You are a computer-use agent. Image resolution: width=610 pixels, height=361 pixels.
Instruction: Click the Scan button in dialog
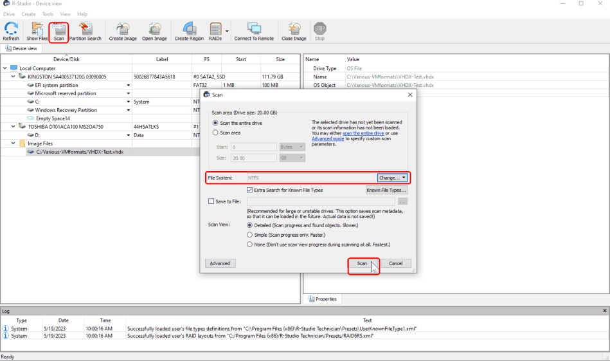click(x=362, y=263)
